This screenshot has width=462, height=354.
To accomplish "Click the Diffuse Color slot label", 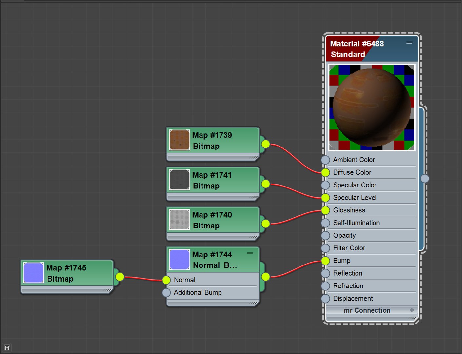I will 352,172.
